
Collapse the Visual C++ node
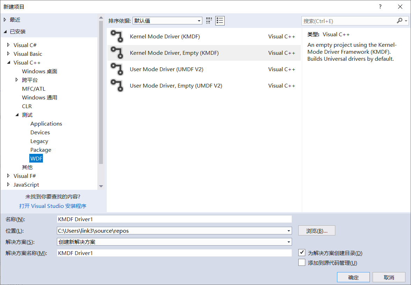8,62
